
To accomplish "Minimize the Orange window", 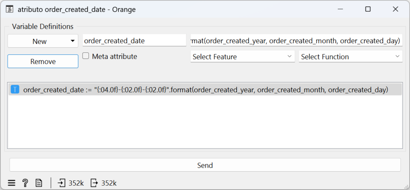I will [340, 10].
